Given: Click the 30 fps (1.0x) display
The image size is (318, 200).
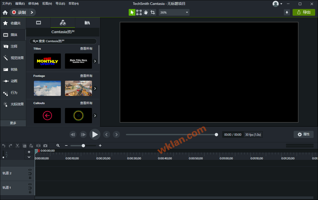Looking at the screenshot, I should (253, 134).
